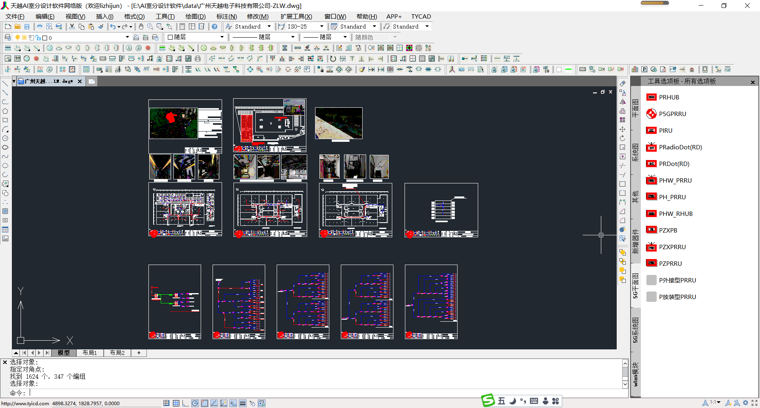Click the ANT antenna icon
The height and width of the screenshot is (408, 760).
(x=146, y=69)
